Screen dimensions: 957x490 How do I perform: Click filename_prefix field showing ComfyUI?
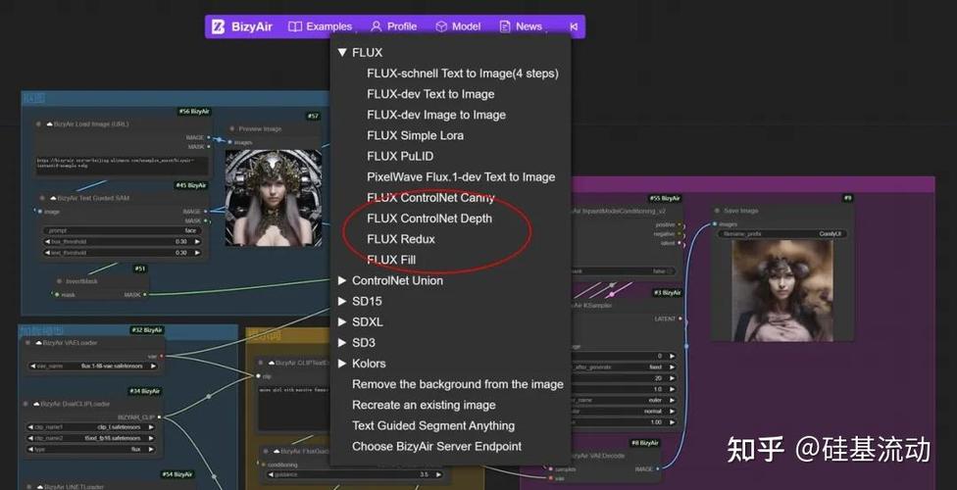tap(781, 233)
